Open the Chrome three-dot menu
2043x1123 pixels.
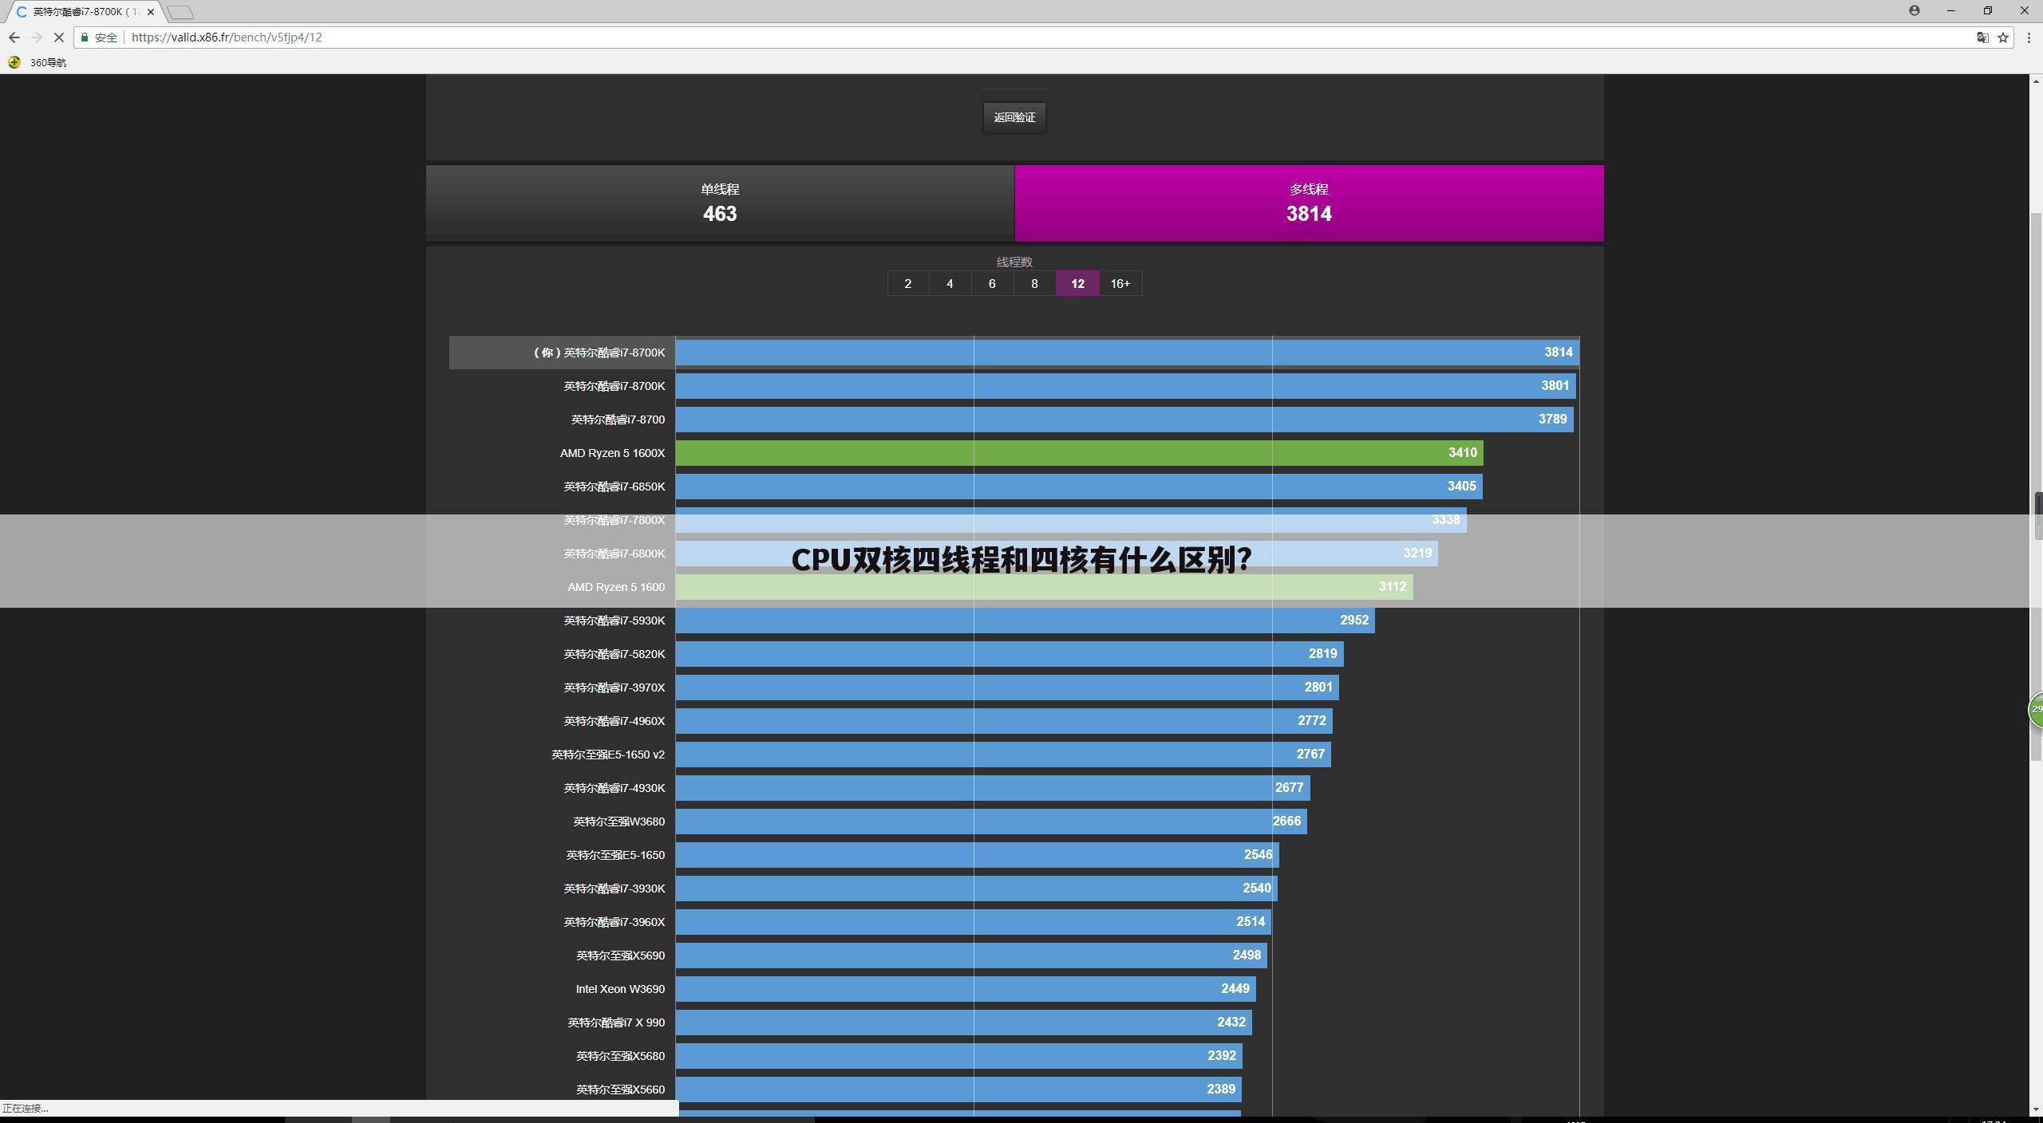[2029, 37]
